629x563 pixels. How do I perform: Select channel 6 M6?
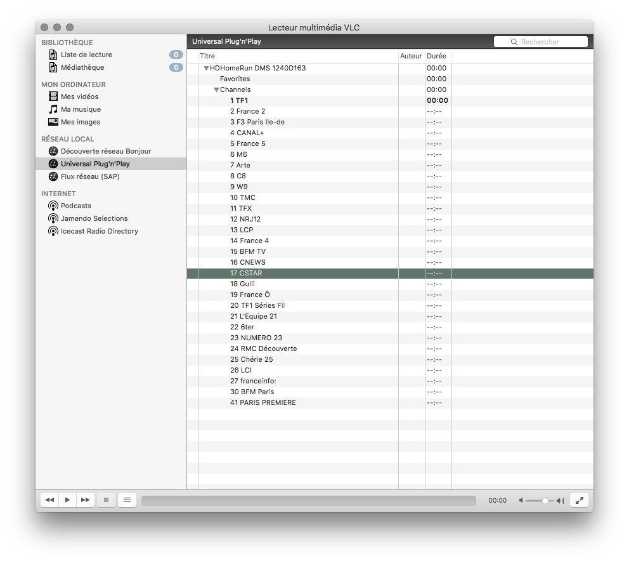coord(390,155)
